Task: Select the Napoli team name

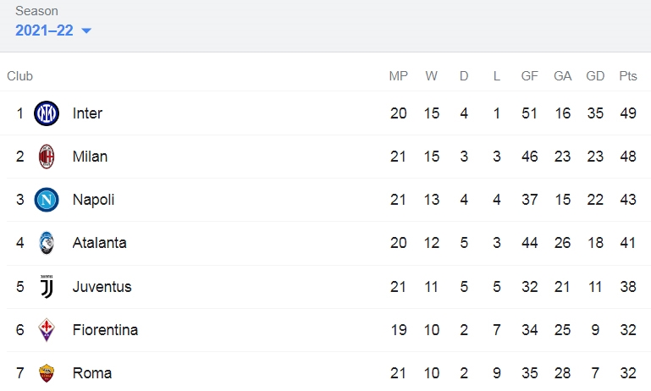Action: (93, 200)
